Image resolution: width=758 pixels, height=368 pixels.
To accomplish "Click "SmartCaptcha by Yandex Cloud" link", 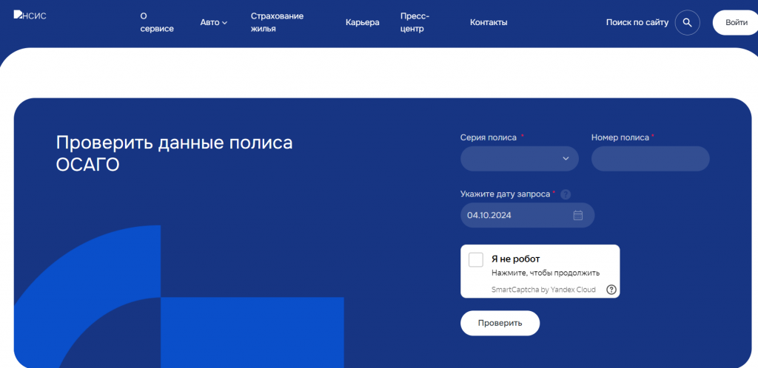I will pyautogui.click(x=543, y=290).
